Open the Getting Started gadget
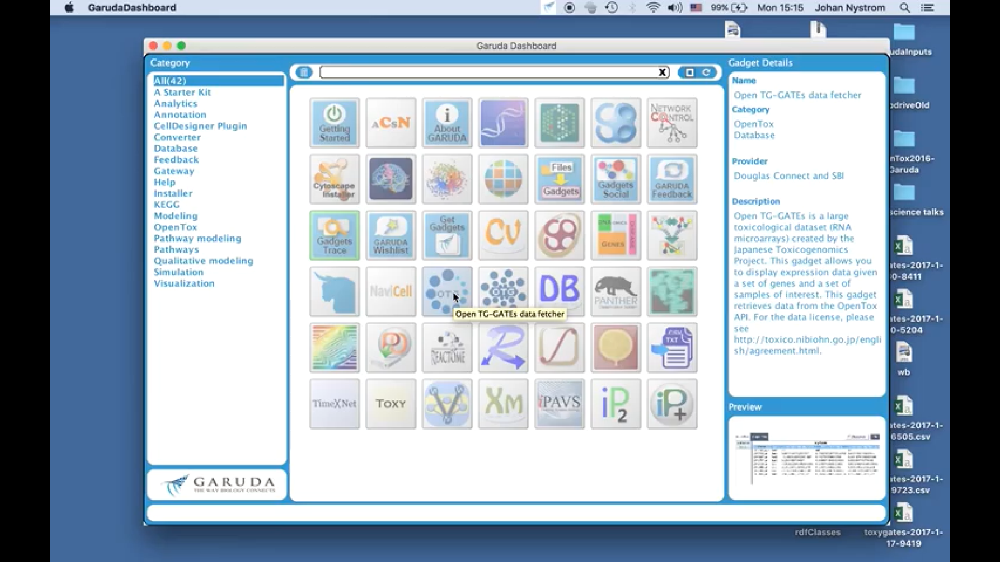 coord(334,123)
